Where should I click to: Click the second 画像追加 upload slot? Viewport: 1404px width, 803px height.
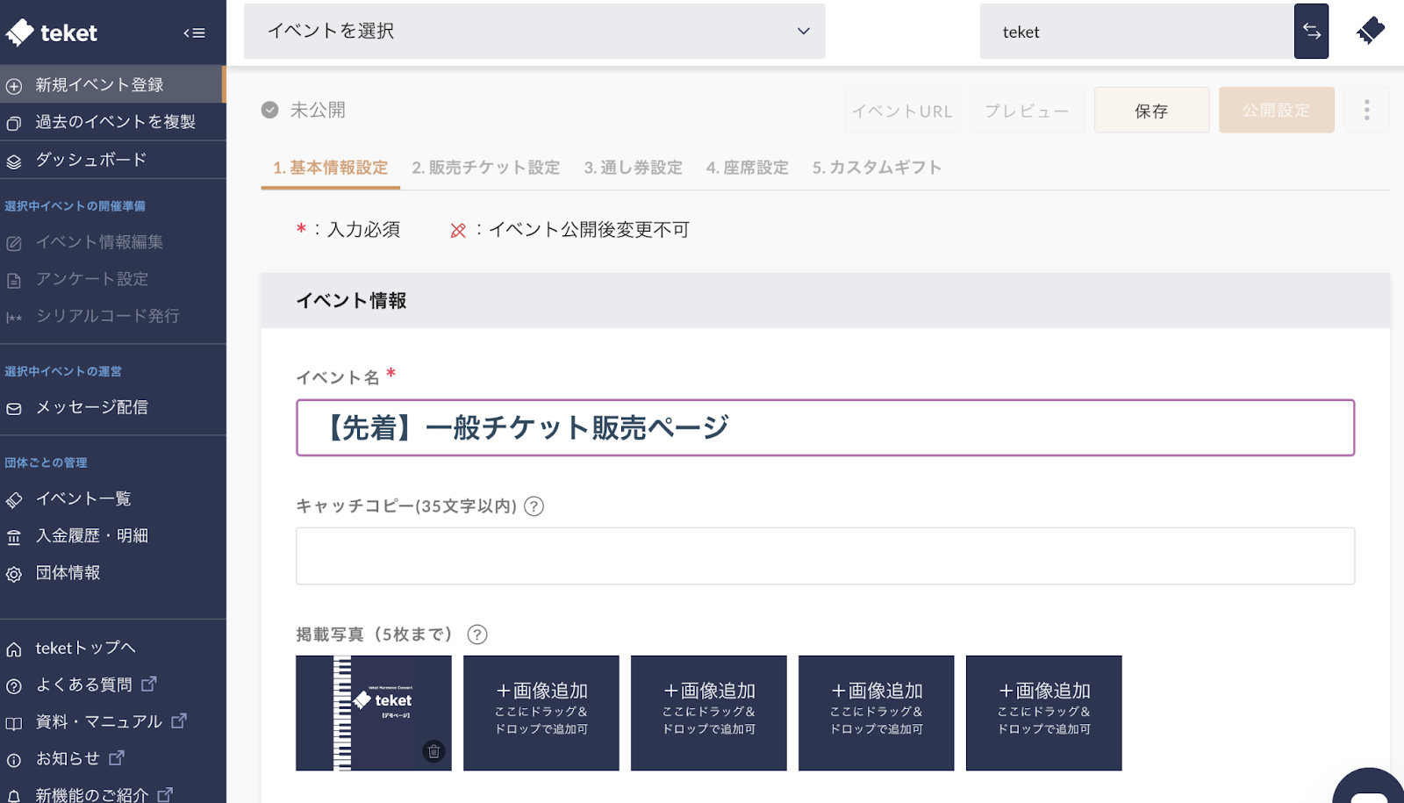[x=709, y=713]
